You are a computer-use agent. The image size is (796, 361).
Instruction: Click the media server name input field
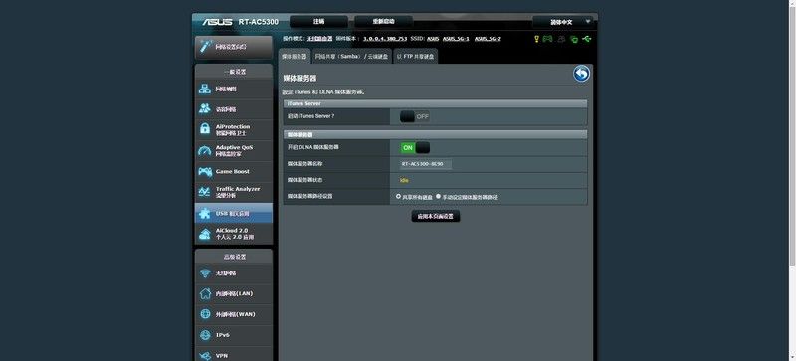click(x=426, y=164)
